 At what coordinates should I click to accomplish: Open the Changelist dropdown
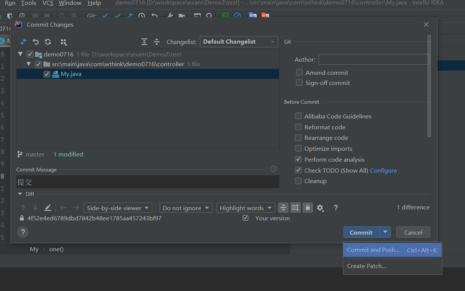pyautogui.click(x=239, y=42)
